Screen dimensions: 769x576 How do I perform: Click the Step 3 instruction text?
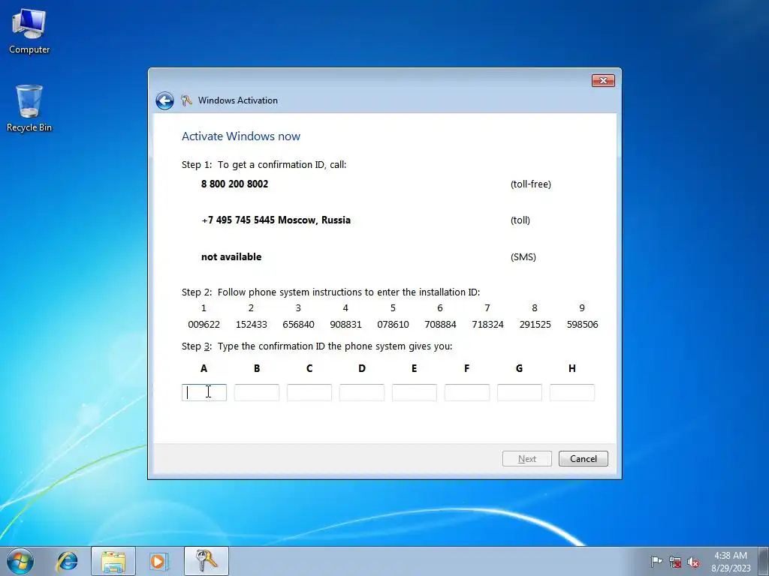coord(317,346)
